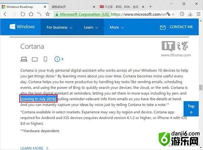Click the Microsoft Corporation [US] certificate label
The height and width of the screenshot is (150, 203).
tap(84, 14)
